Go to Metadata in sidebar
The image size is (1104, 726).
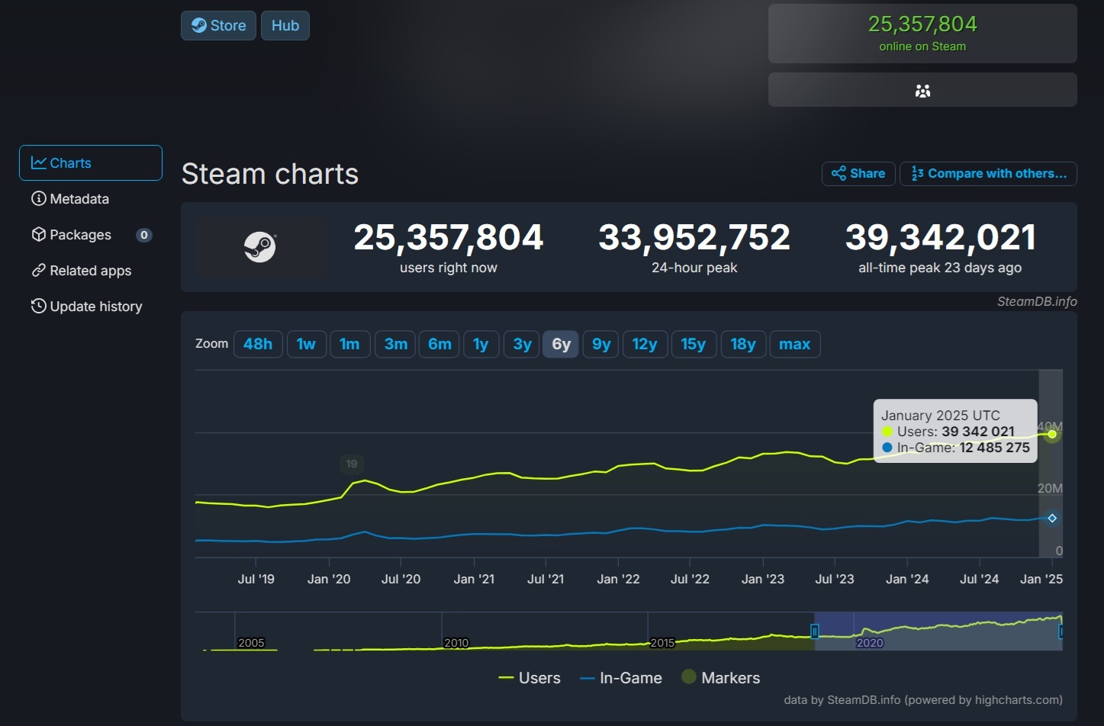[x=79, y=199]
